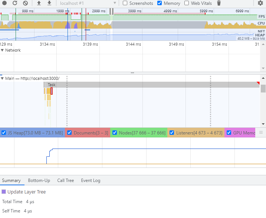This screenshot has width=266, height=218.
Task: Open the localhost #1 recording dropdown
Action: click(88, 3)
